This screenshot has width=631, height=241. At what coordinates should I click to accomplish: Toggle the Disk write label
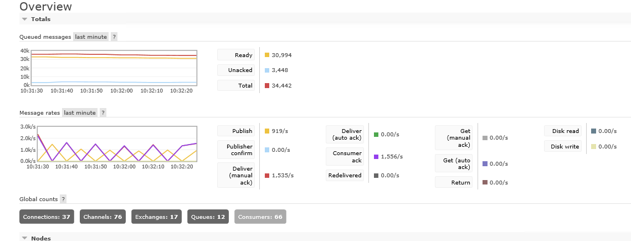[563, 146]
